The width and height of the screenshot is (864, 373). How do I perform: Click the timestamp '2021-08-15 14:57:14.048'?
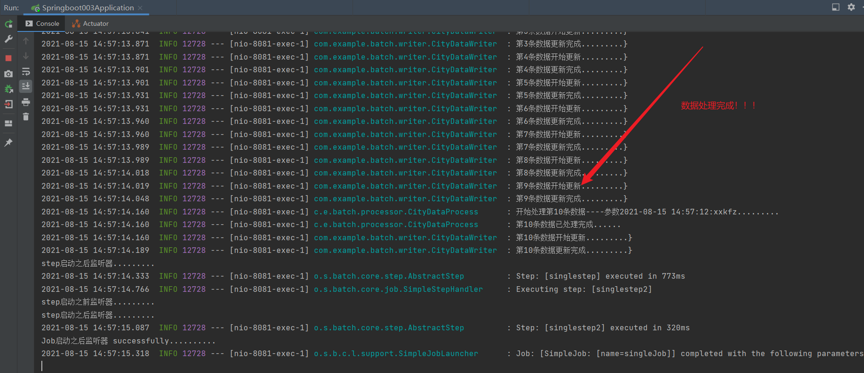tap(95, 199)
